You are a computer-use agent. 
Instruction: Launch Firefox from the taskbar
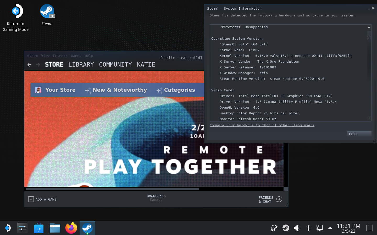click(71, 228)
